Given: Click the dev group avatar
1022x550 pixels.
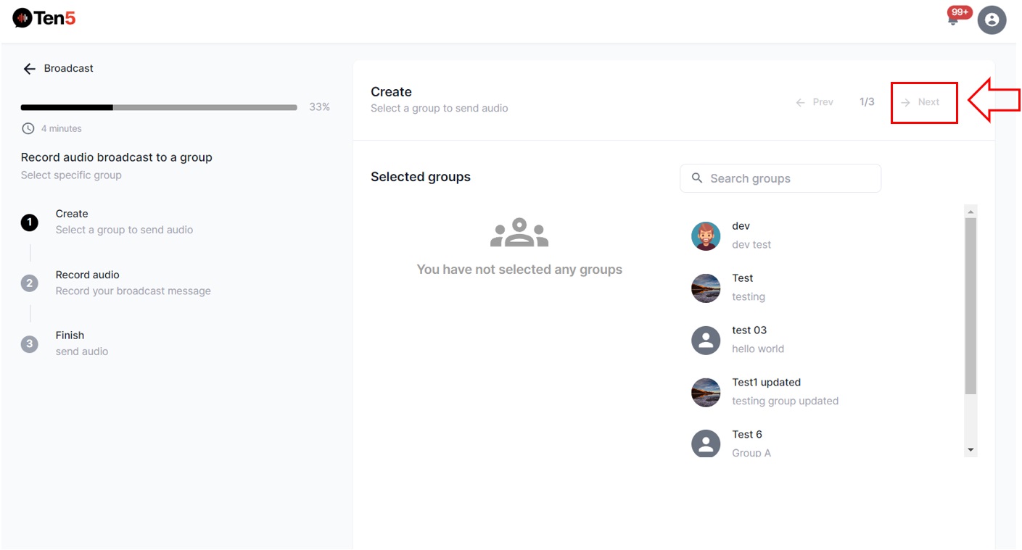Looking at the screenshot, I should point(705,236).
